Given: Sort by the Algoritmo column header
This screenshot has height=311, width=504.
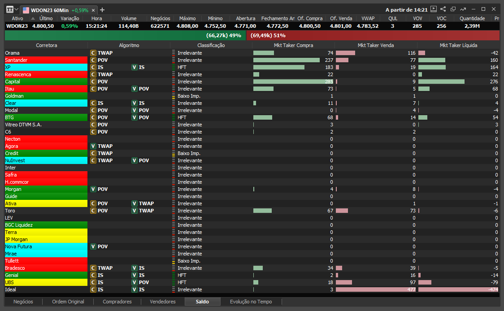Looking at the screenshot, I should (x=129, y=45).
